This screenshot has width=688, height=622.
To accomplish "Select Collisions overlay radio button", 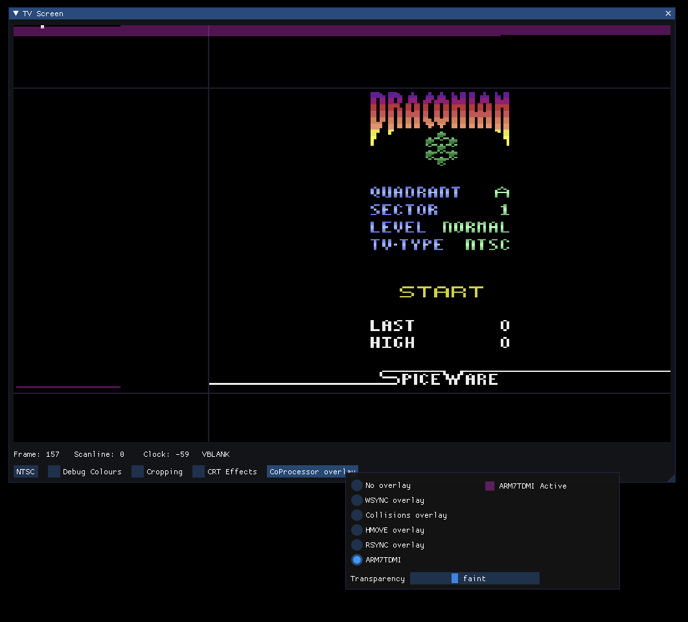I will 357,515.
